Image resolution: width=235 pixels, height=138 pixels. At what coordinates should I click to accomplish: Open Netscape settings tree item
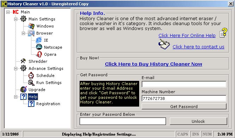point(53,47)
